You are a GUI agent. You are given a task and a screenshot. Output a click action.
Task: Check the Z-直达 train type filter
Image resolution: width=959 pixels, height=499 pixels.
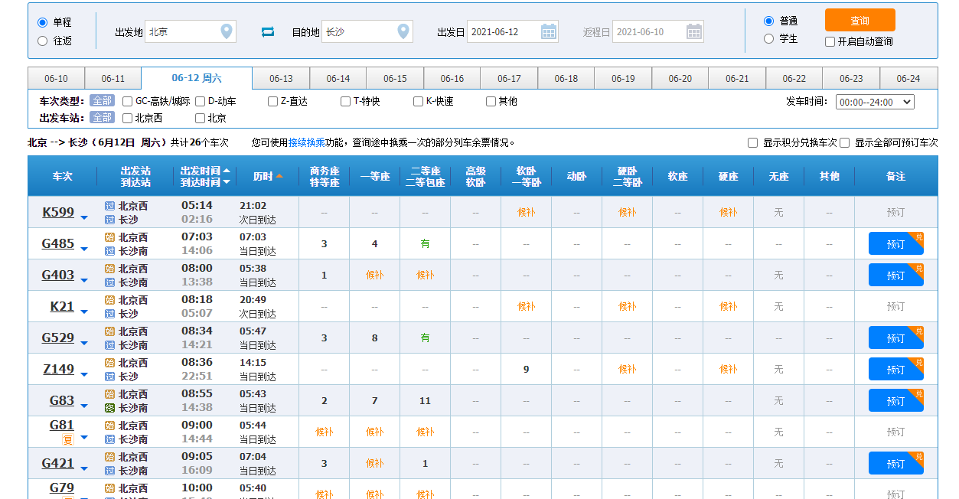pos(273,101)
